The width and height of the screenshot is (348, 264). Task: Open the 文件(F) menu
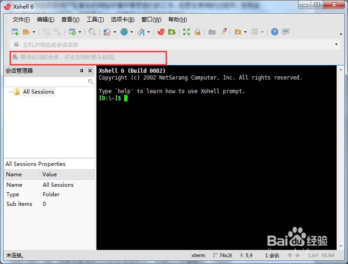coord(21,20)
